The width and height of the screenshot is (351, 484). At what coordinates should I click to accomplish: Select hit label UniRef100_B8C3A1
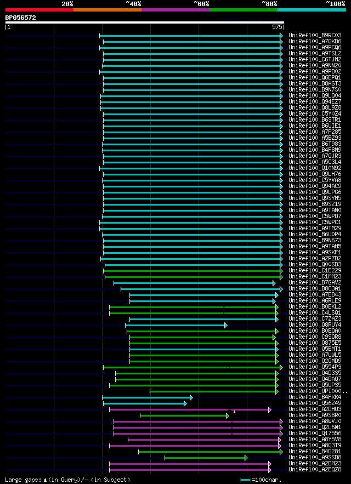point(315,289)
